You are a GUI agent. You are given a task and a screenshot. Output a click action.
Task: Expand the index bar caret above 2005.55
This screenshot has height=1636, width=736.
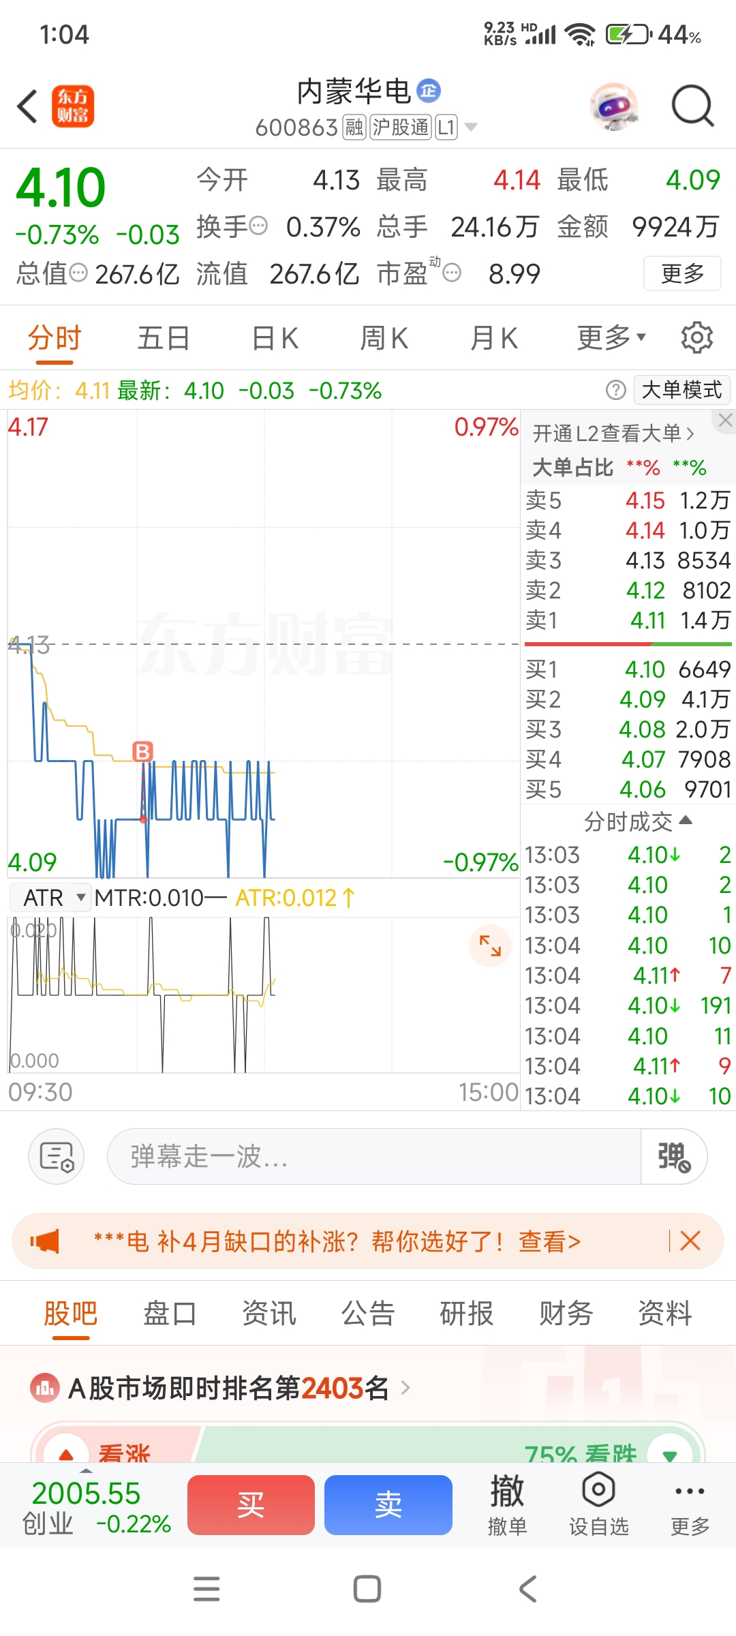click(x=86, y=1470)
